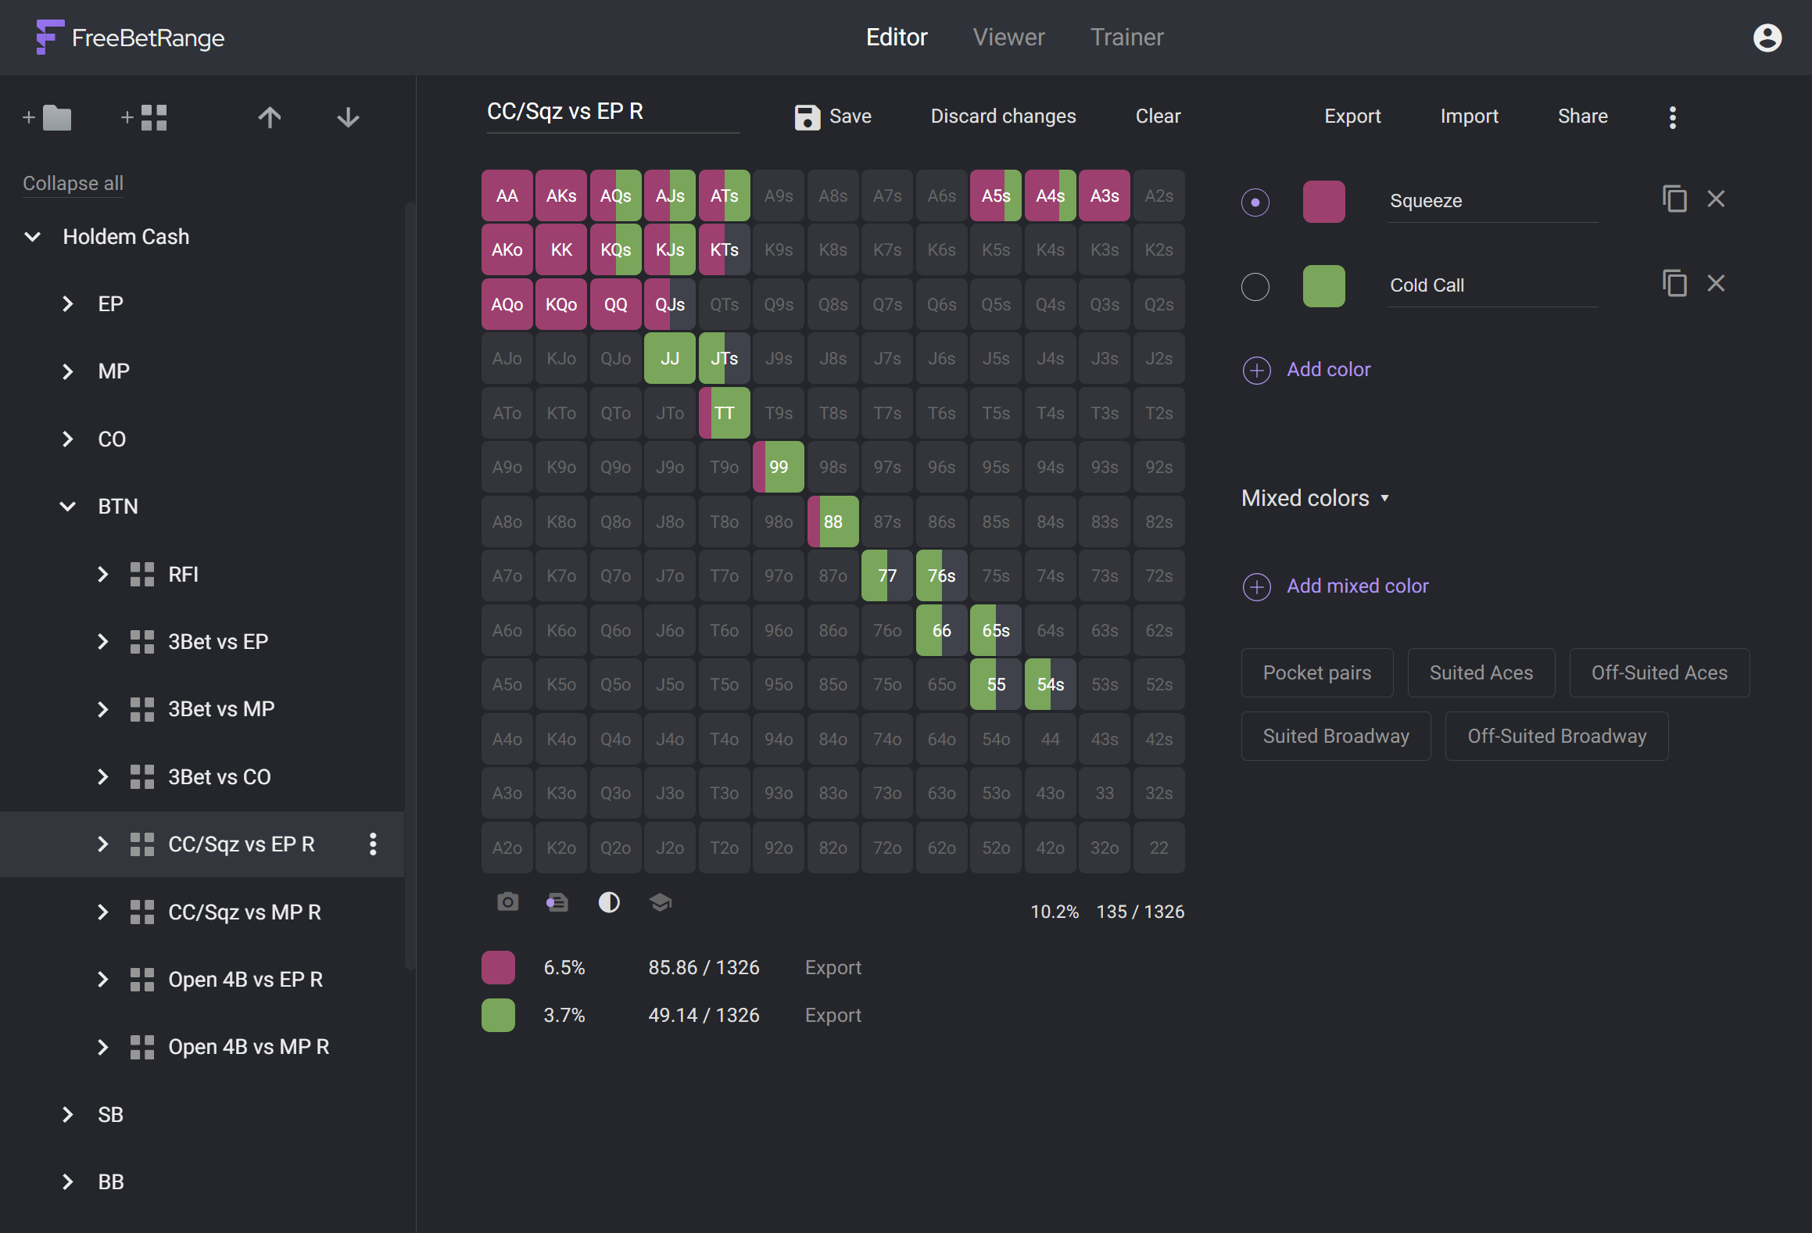Create a new folder in the sidebar
Image resolution: width=1812 pixels, height=1233 pixels.
[x=47, y=117]
